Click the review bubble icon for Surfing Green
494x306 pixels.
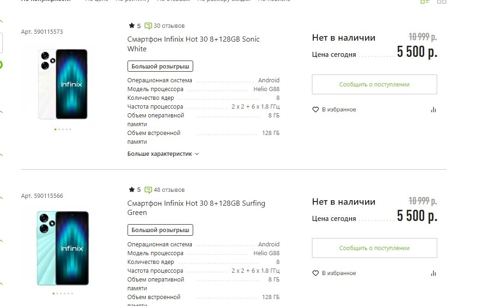click(x=148, y=190)
